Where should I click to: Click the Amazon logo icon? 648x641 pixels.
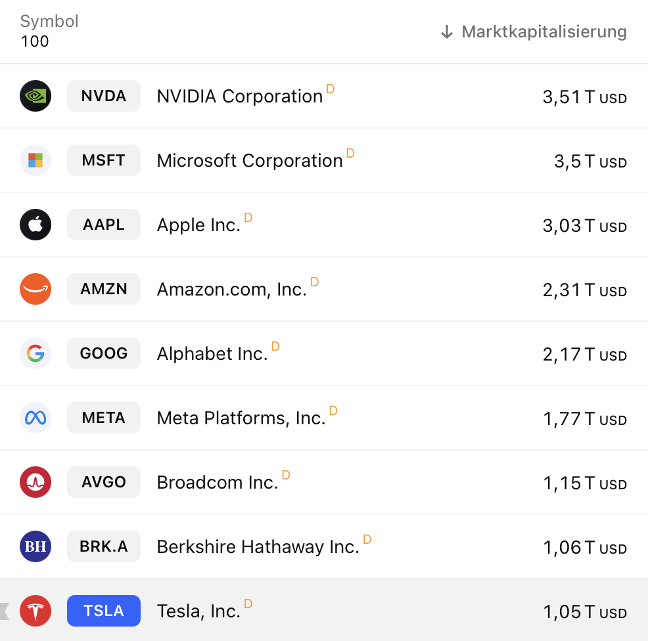pos(35,289)
